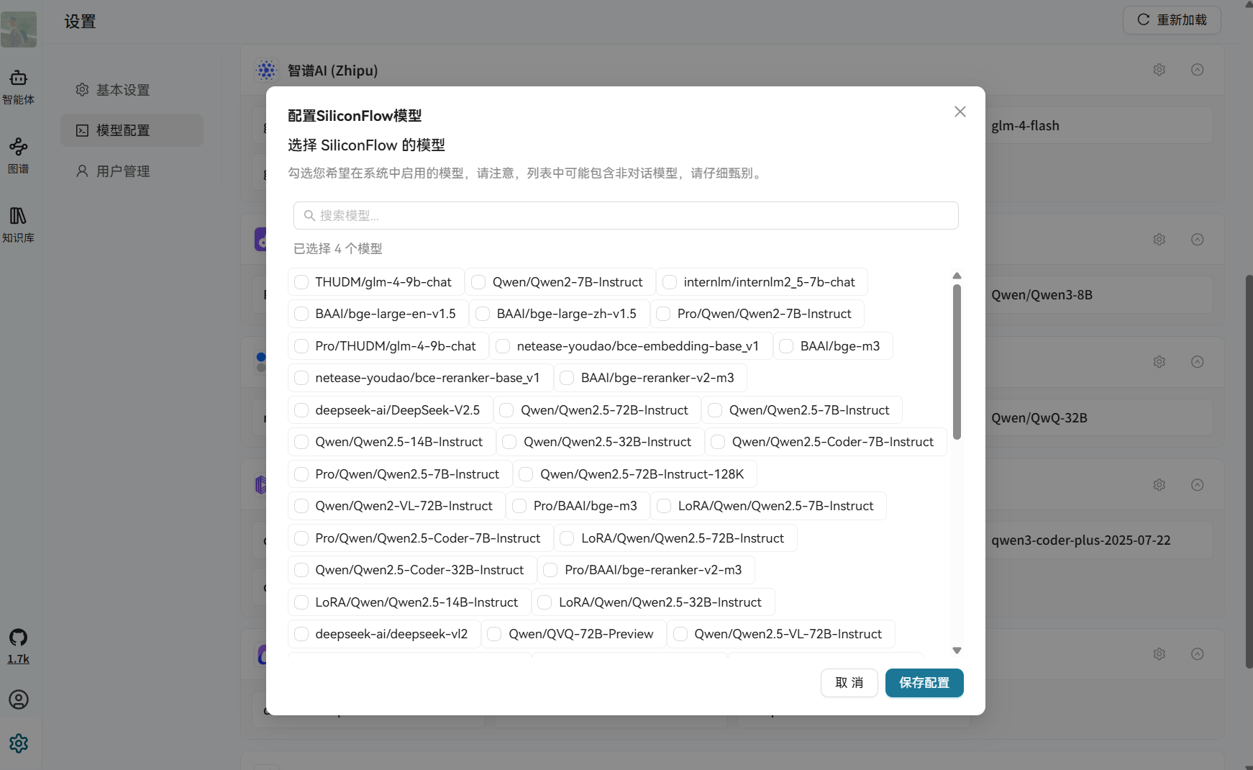The width and height of the screenshot is (1253, 770).
Task: Click the avatar logo at sidebar top
Action: [19, 30]
